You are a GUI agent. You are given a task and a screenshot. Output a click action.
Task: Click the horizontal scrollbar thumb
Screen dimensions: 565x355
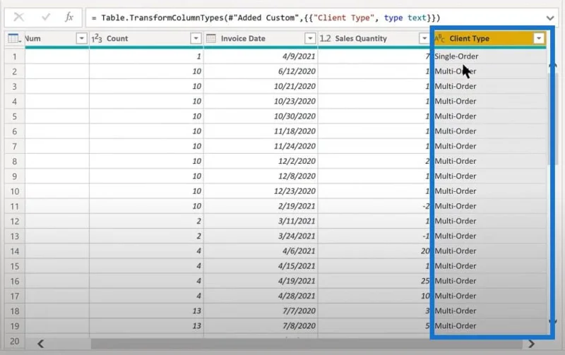point(307,344)
